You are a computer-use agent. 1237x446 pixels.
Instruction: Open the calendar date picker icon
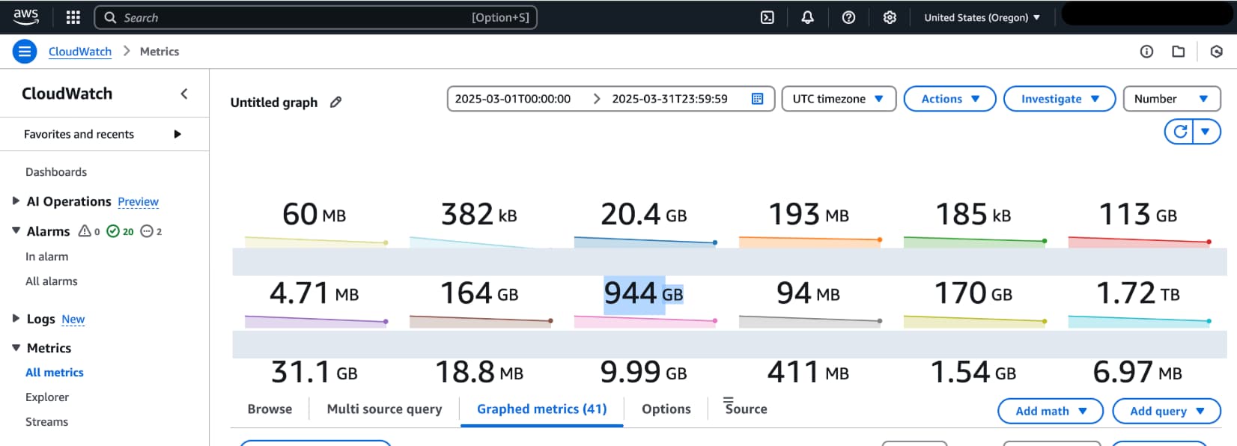click(757, 99)
